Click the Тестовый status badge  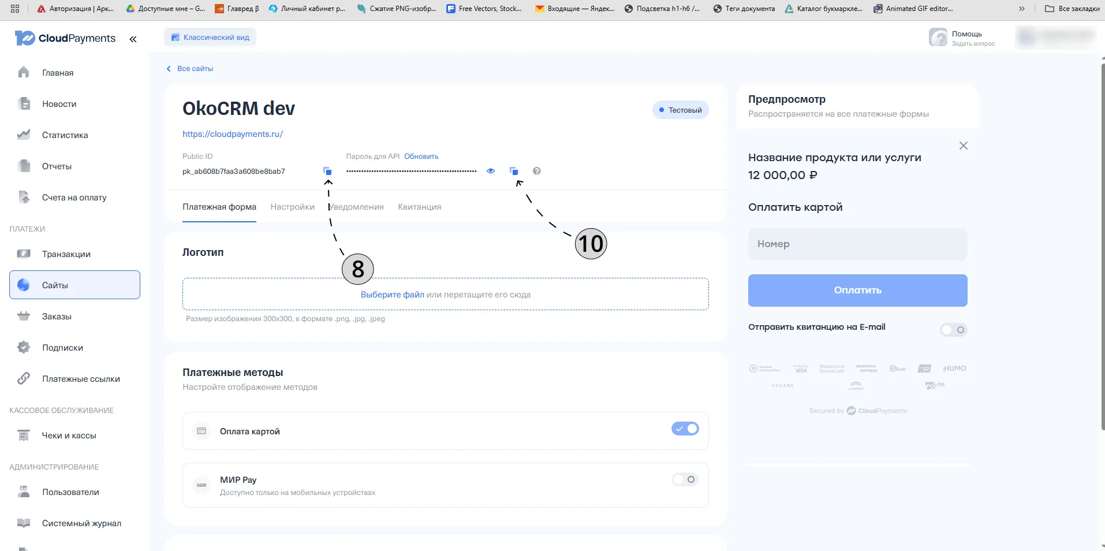pyautogui.click(x=681, y=110)
